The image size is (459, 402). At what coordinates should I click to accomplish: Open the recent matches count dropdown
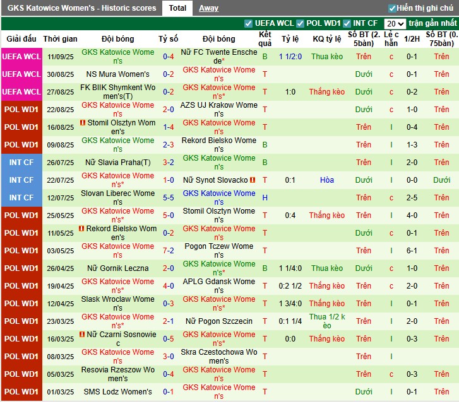click(395, 23)
